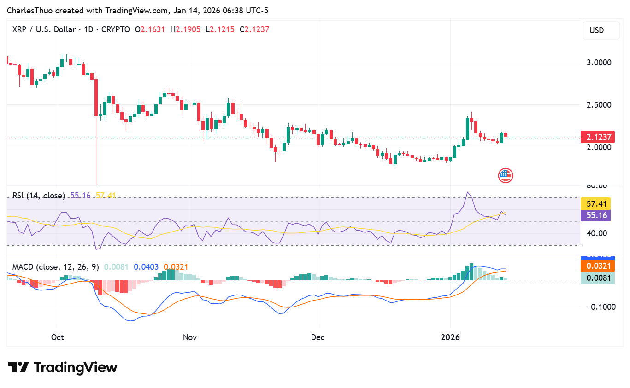Click the 40.00 level on the RSI scale
This screenshot has height=388, width=630.
[x=597, y=233]
